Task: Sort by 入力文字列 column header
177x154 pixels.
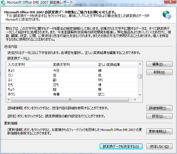Action: [29, 64]
